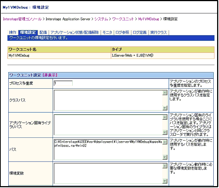This screenshot has width=219, height=188.
Task: Click up arrow in パス text area
Action: (x=165, y=142)
